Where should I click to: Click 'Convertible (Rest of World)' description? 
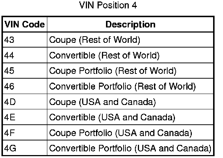pos(104,56)
